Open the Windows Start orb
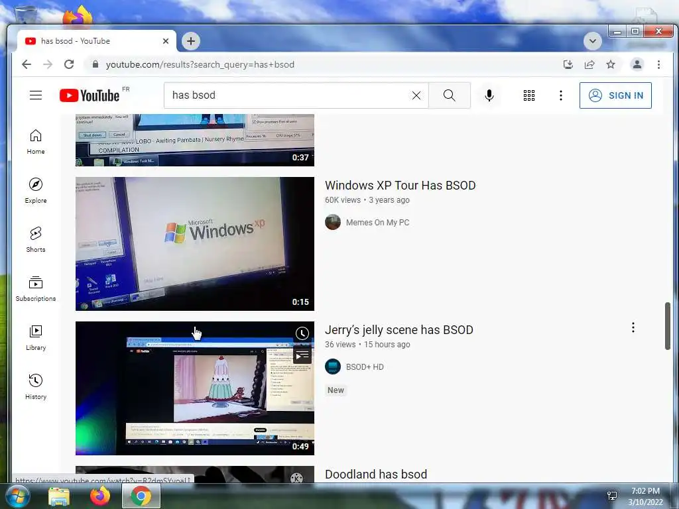This screenshot has height=509, width=679. coord(17,496)
